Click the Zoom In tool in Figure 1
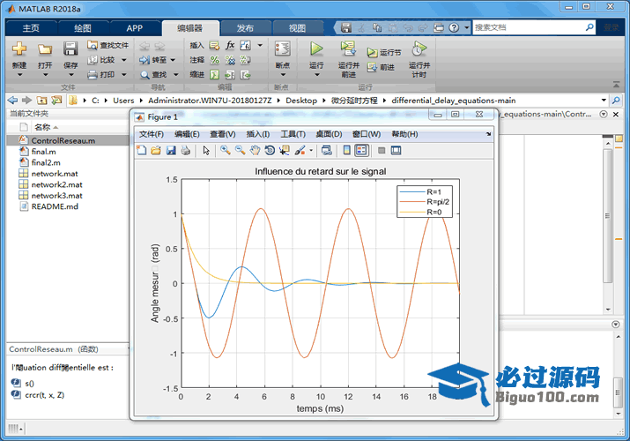 [x=226, y=150]
